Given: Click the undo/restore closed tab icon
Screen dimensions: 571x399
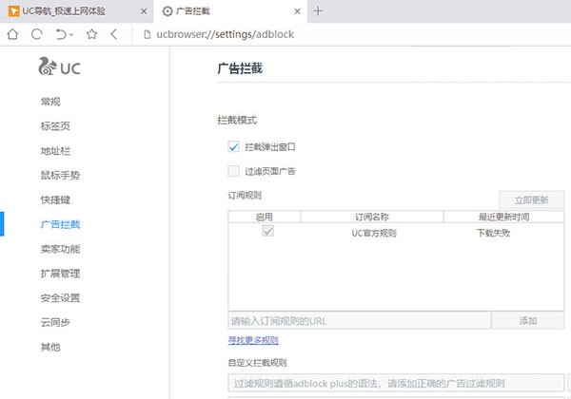Looking at the screenshot, I should tap(61, 34).
